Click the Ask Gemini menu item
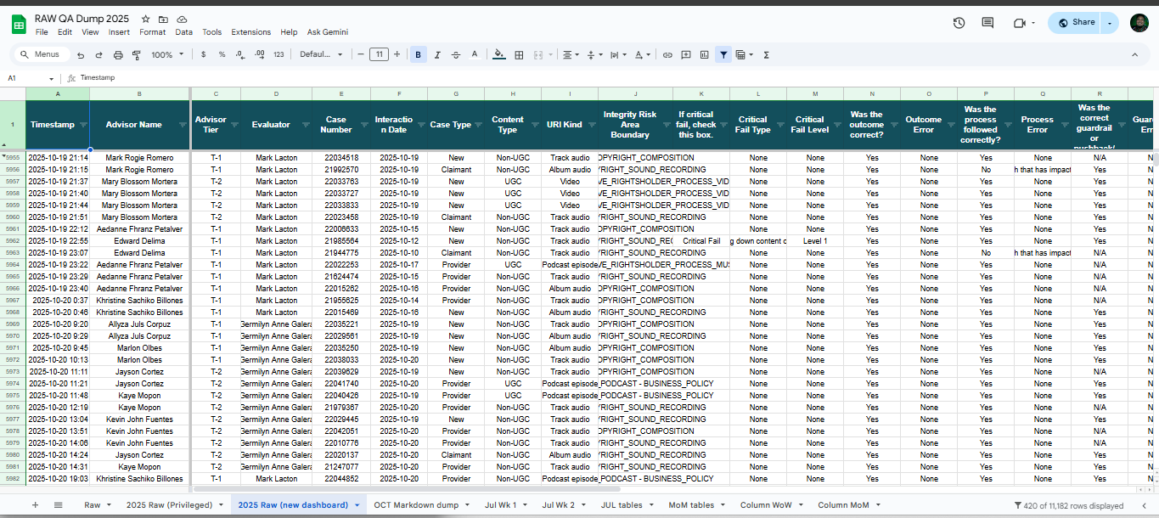1159x518 pixels. [328, 32]
